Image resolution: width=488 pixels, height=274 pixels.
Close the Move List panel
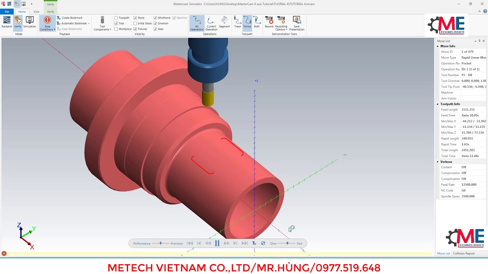tap(484, 41)
